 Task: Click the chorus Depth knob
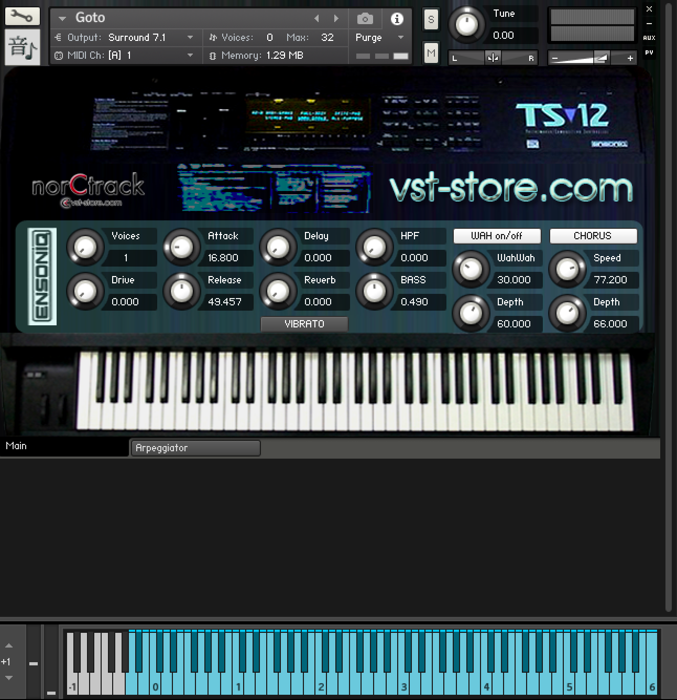[x=567, y=313]
